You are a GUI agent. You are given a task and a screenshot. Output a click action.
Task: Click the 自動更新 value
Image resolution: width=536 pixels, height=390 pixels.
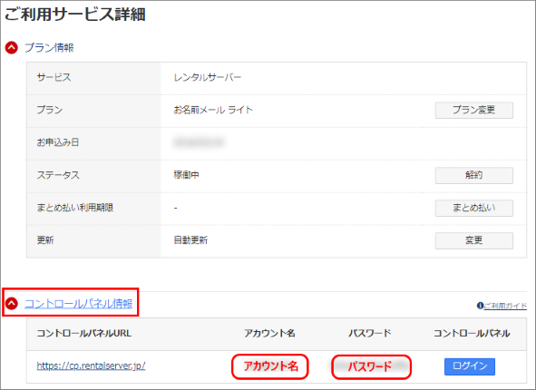click(190, 240)
